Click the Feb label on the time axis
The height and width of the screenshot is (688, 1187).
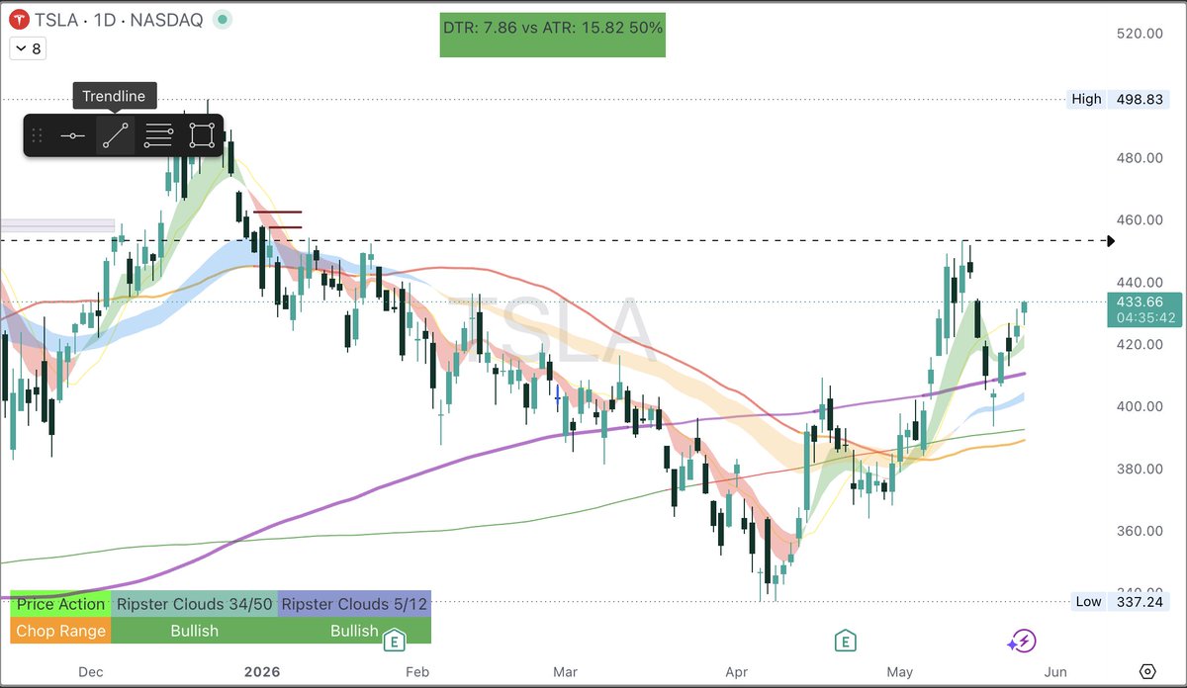pos(418,672)
